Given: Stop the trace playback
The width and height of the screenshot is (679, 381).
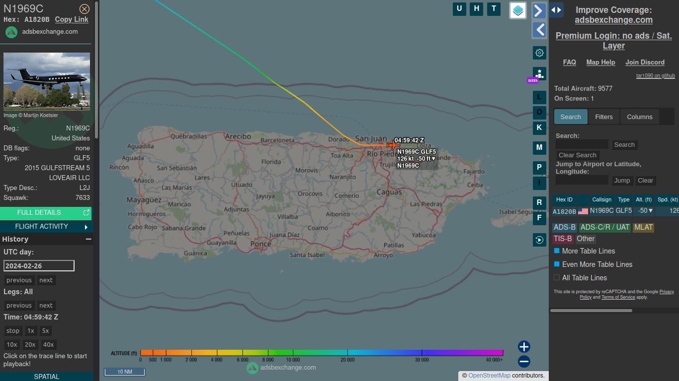Looking at the screenshot, I should (x=13, y=331).
